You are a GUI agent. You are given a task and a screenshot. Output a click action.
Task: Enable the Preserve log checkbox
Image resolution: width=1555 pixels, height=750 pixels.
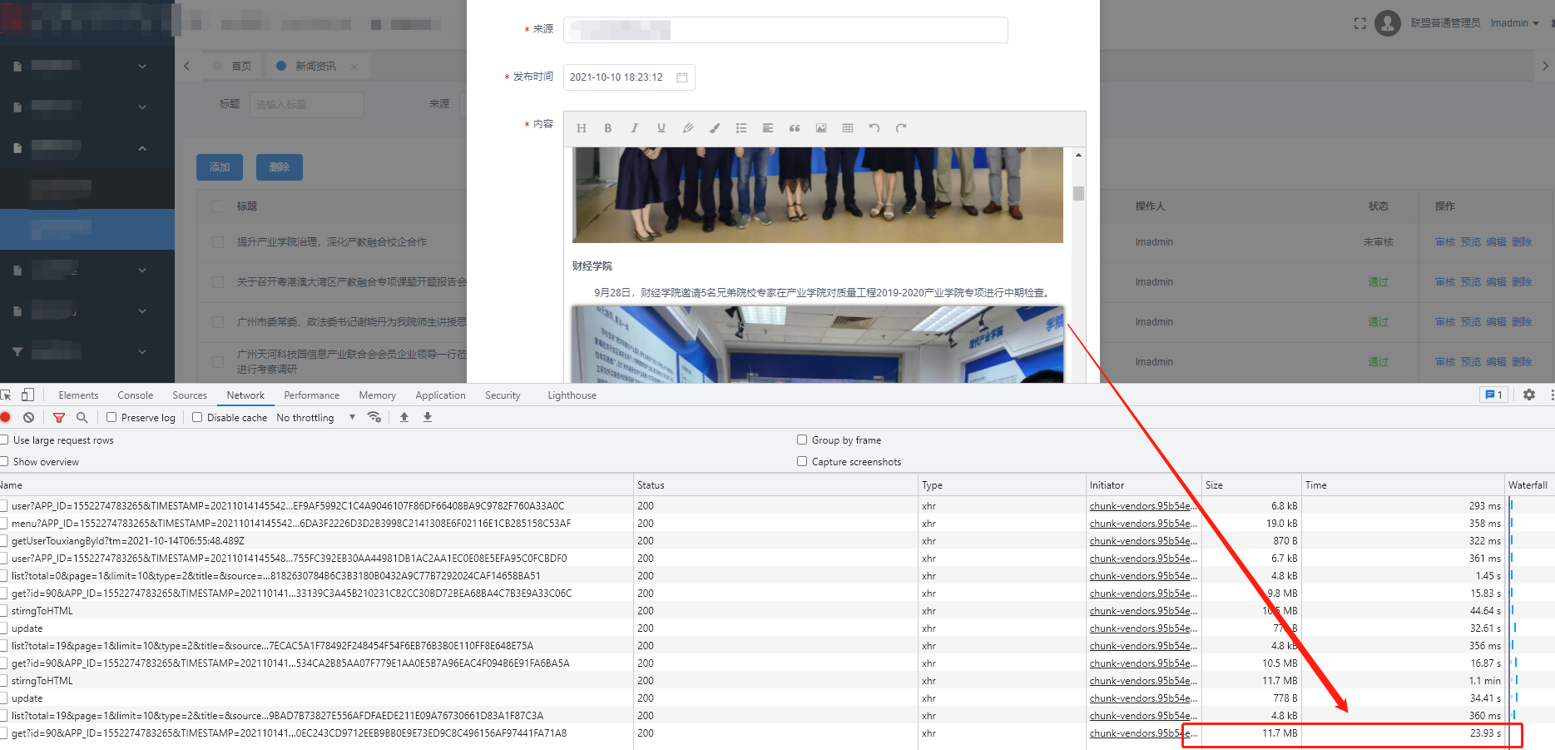click(x=111, y=417)
